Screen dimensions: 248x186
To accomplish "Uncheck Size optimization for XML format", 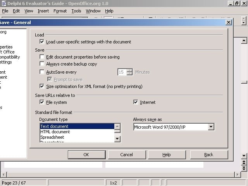I will [42, 86].
